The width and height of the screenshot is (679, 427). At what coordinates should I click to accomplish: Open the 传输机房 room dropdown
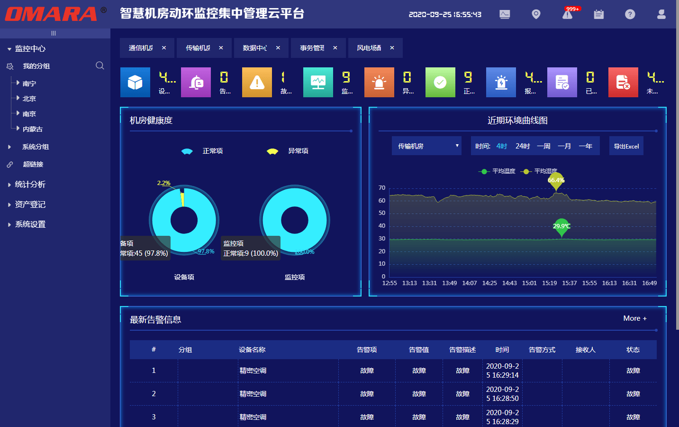[426, 146]
